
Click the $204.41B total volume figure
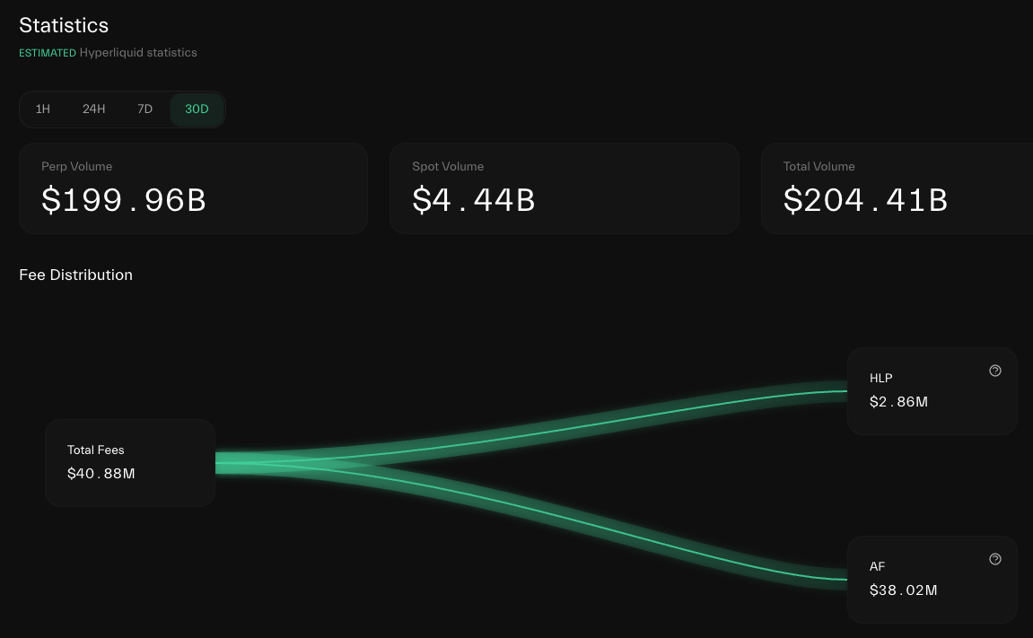click(865, 200)
